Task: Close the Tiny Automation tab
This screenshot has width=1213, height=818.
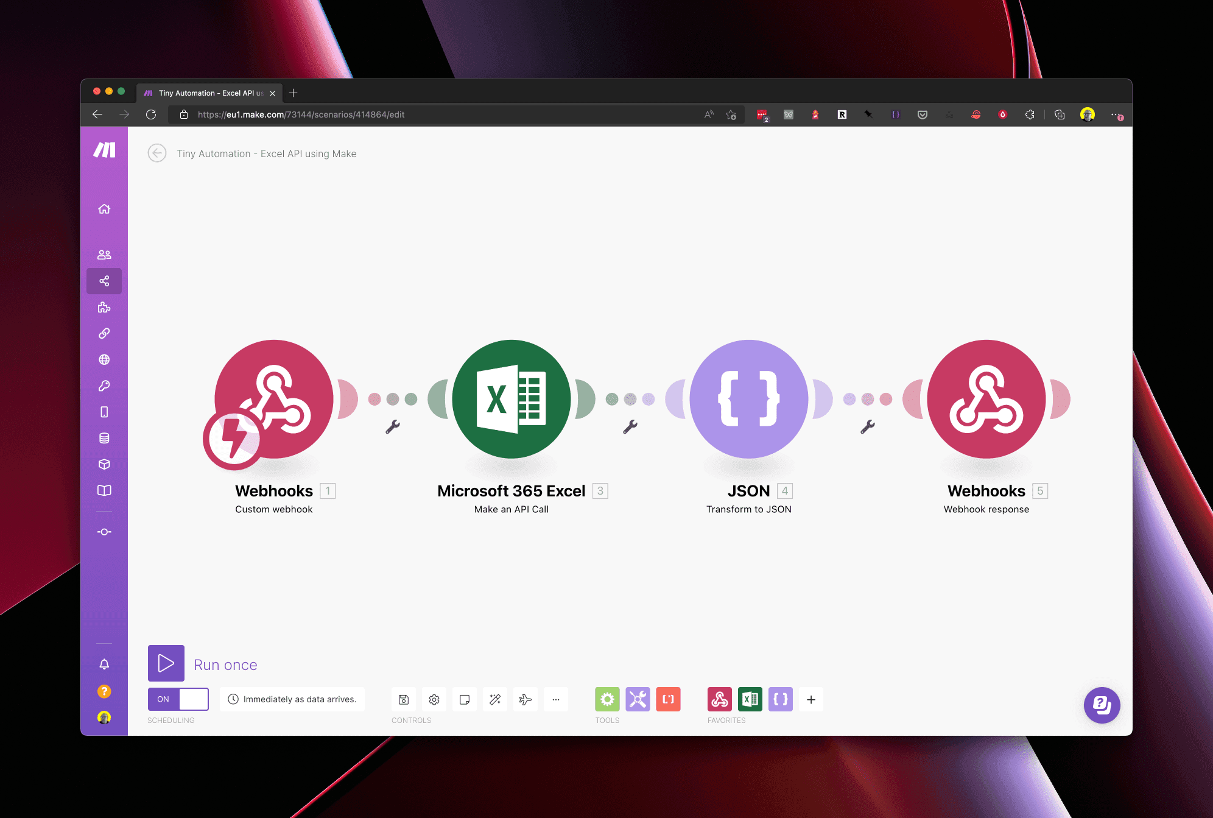Action: (272, 93)
